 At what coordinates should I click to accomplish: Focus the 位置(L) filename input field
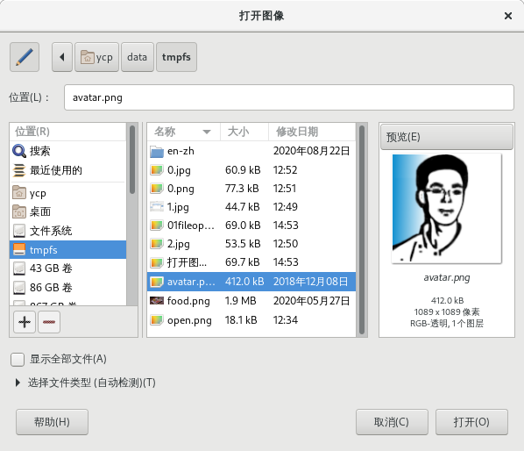(x=289, y=97)
